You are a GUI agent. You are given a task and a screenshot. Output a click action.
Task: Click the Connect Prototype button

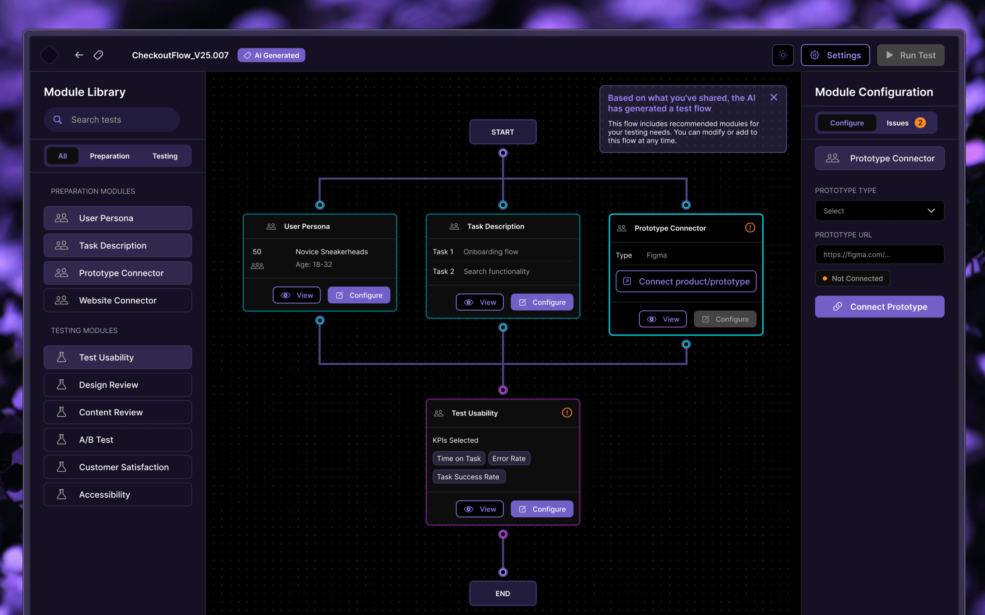point(879,307)
